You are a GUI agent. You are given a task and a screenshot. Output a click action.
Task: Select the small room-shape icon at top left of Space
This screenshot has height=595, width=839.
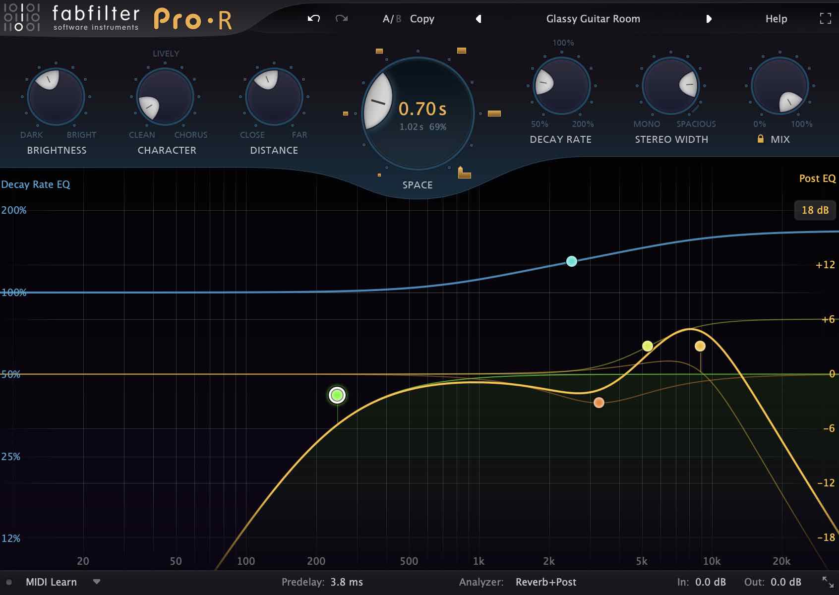pos(379,51)
